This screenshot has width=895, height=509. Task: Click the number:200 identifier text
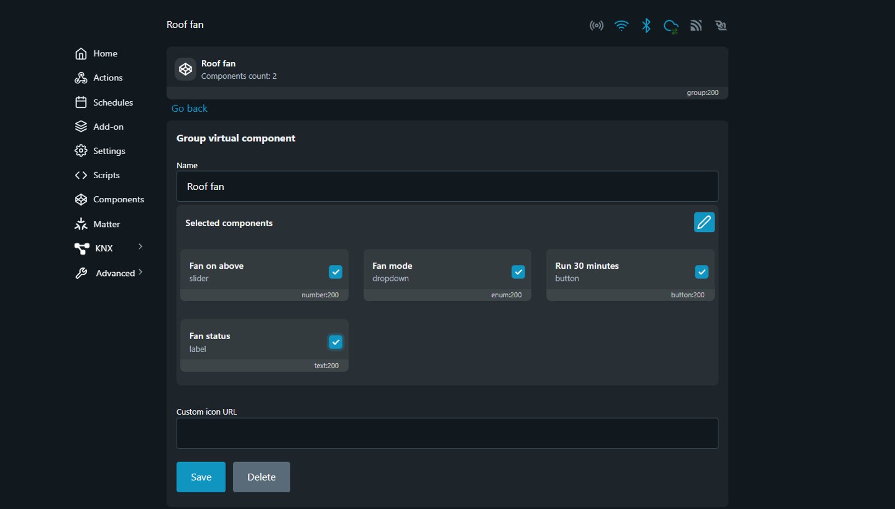click(320, 295)
